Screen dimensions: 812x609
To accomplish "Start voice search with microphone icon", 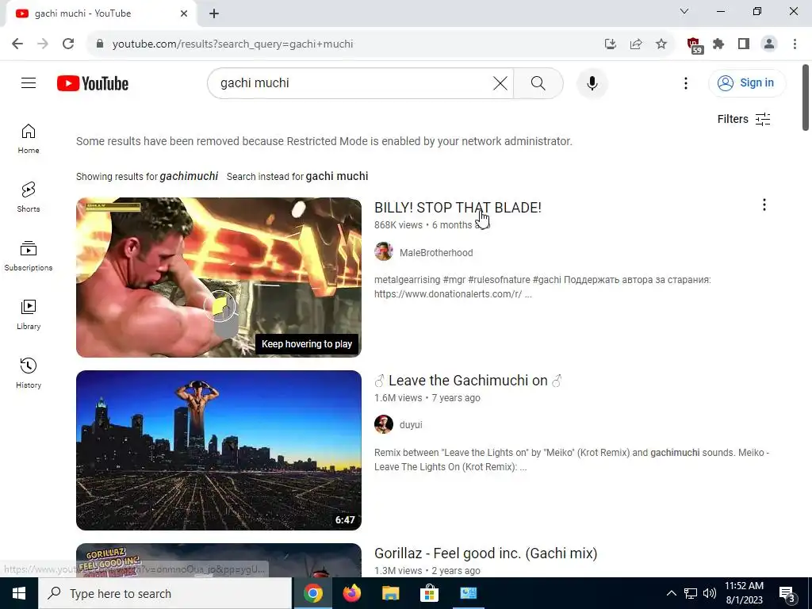I will pyautogui.click(x=592, y=82).
